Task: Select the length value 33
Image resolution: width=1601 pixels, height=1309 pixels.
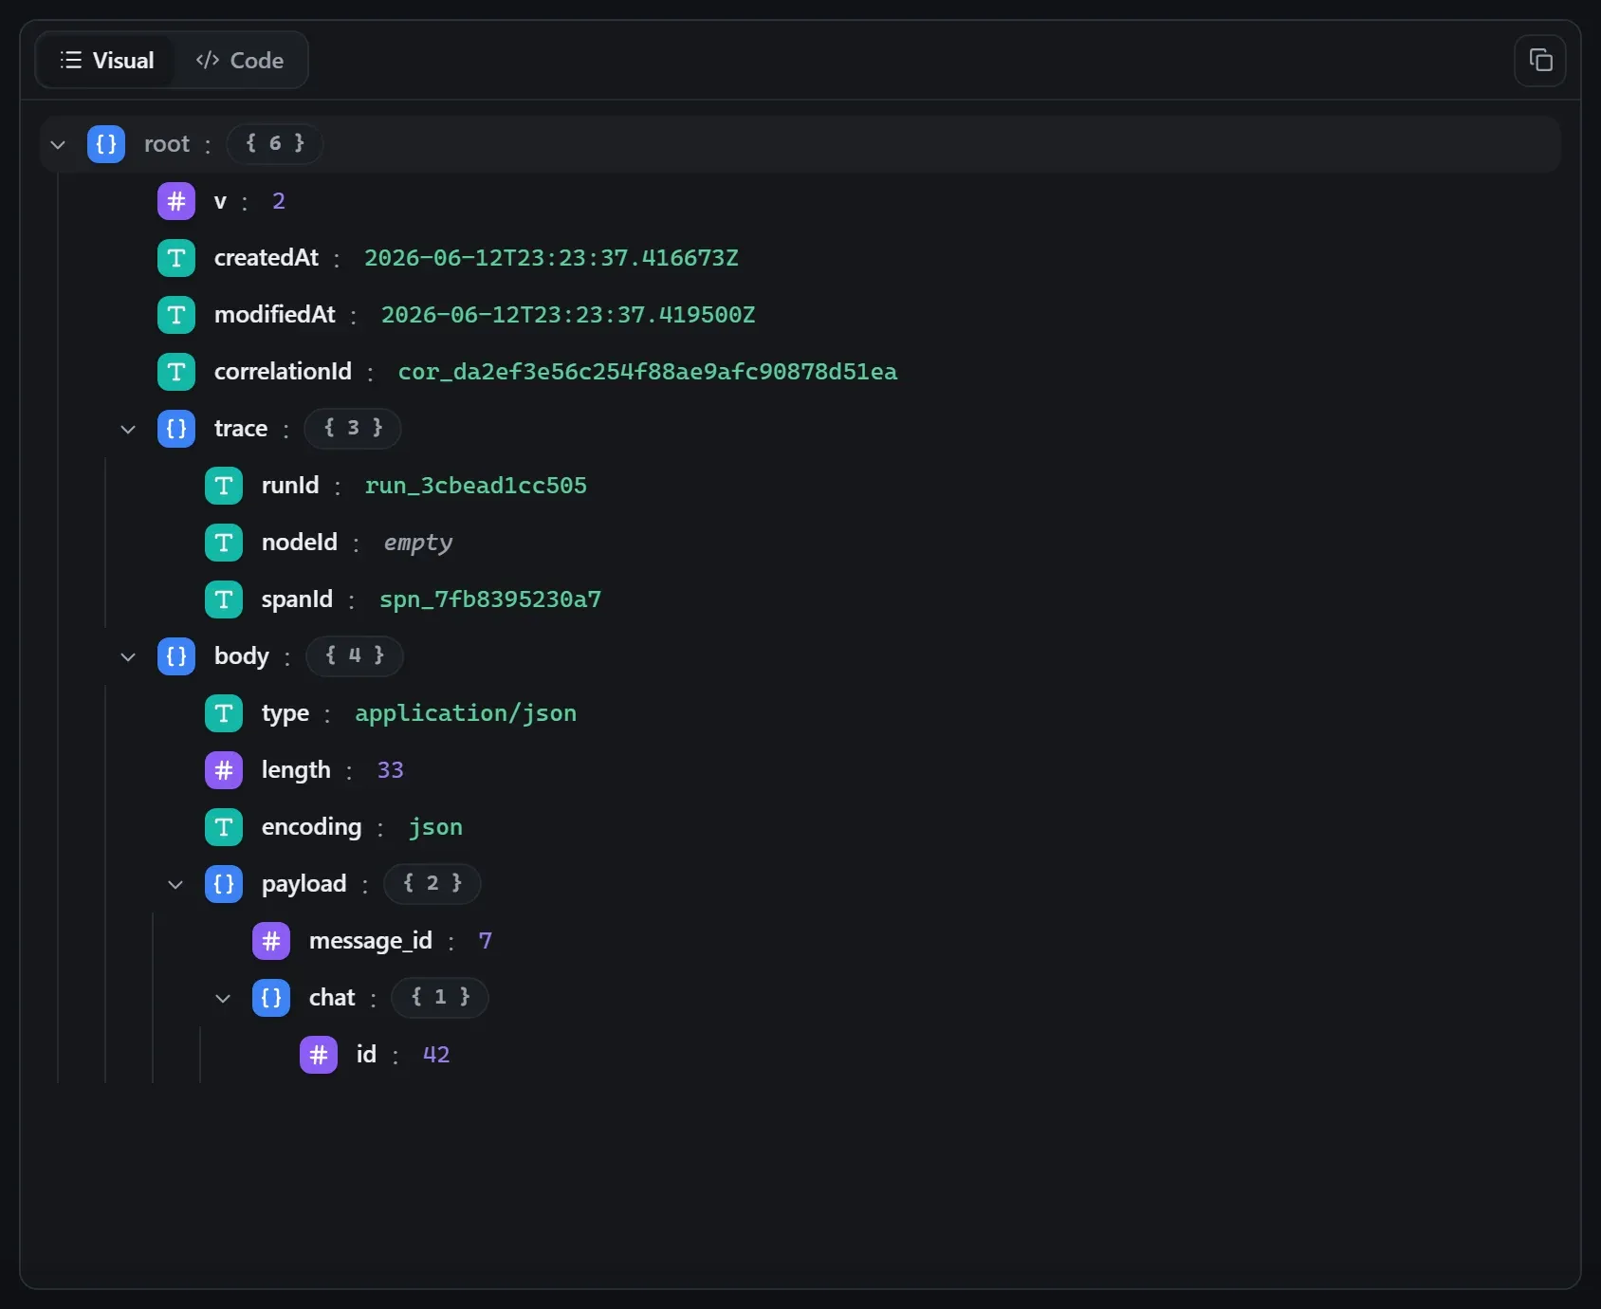Action: (391, 770)
